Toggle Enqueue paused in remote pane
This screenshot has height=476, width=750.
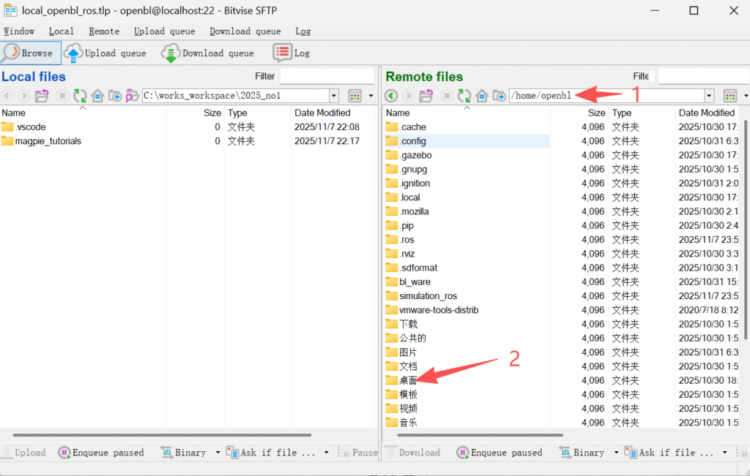click(x=500, y=453)
